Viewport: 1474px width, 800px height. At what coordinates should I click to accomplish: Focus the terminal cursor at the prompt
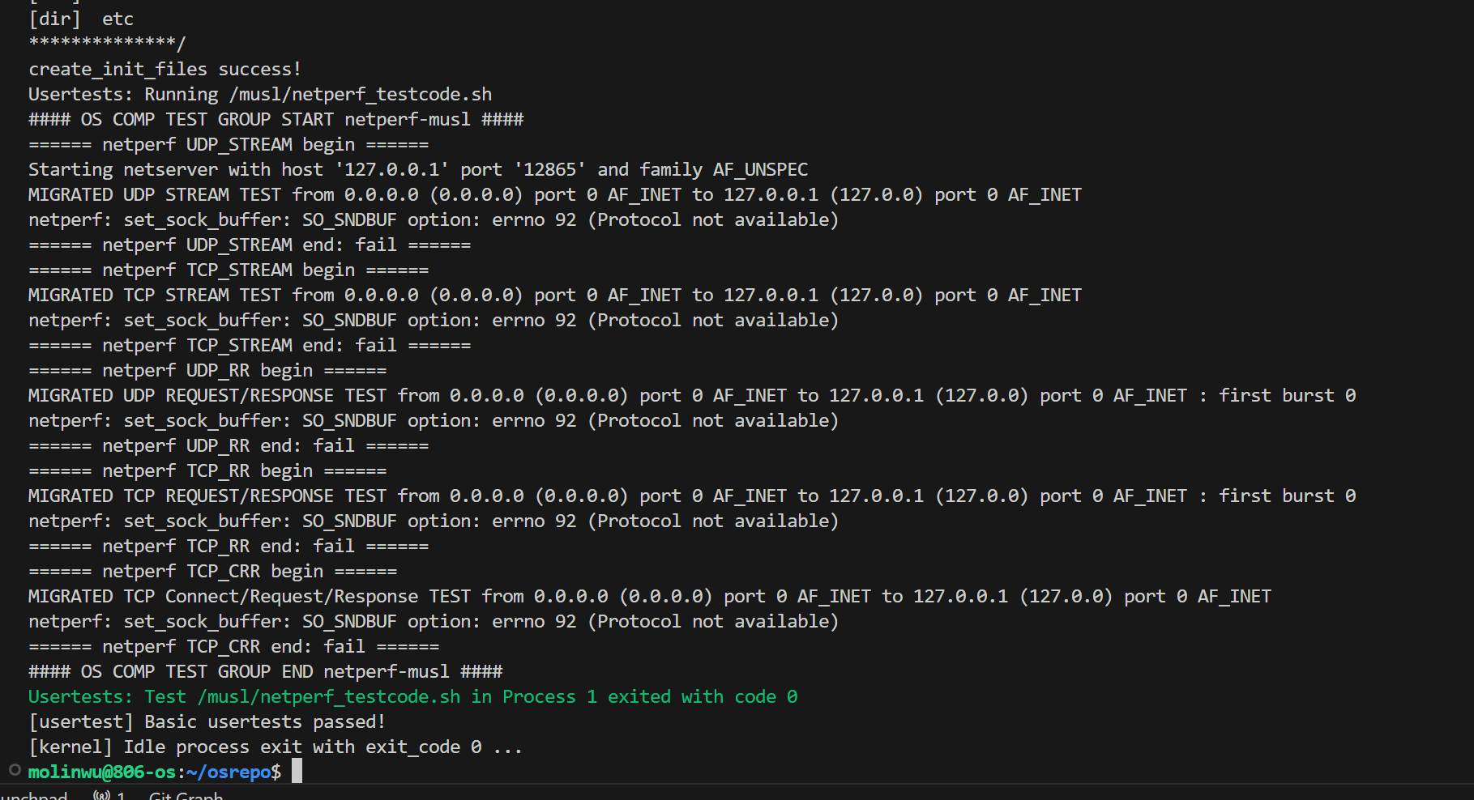(297, 771)
